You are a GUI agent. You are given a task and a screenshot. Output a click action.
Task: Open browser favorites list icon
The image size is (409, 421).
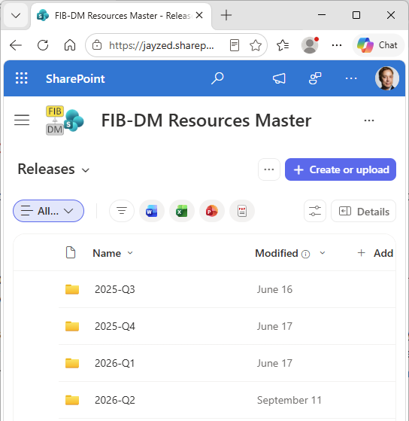click(283, 45)
